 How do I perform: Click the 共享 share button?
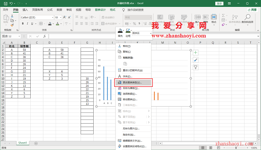(x=252, y=10)
